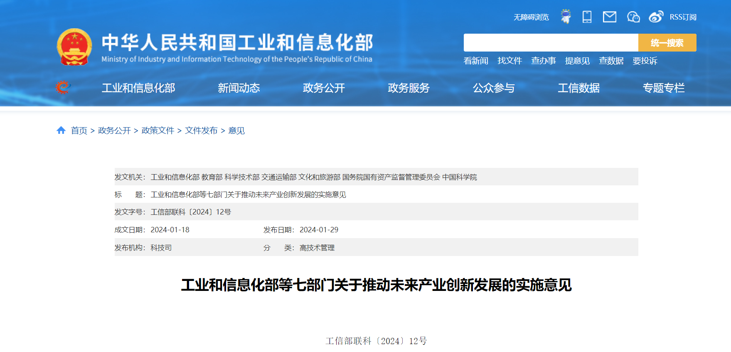Click the home icon in breadcrumb
Viewport: 731px width, 352px height.
[x=61, y=130]
